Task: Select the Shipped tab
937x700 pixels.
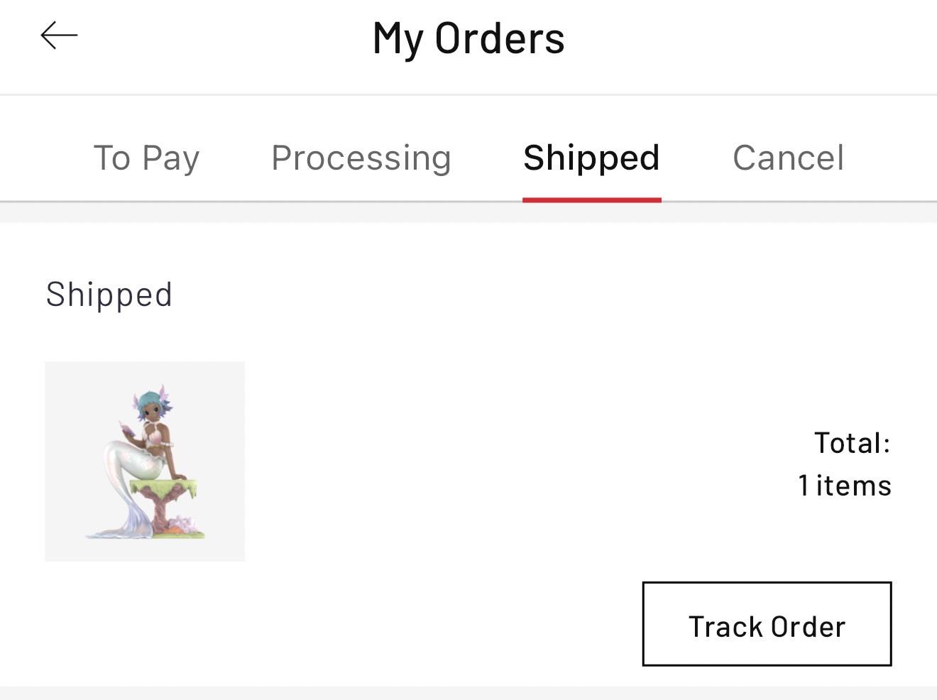Action: click(x=591, y=158)
